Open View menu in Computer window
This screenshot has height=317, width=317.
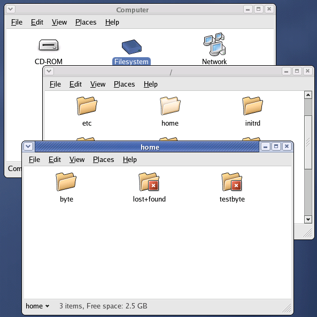[x=59, y=22]
